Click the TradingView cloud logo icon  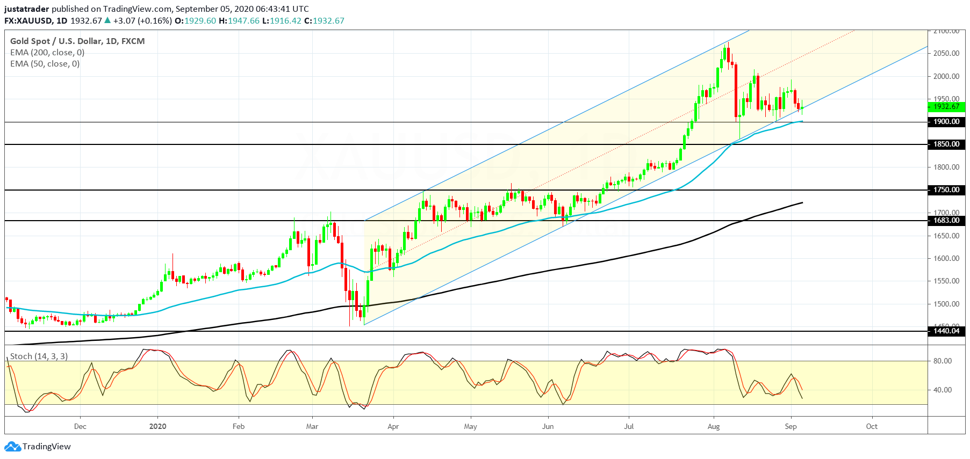12,447
